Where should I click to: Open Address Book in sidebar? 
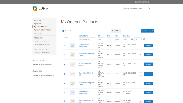(x=38, y=38)
